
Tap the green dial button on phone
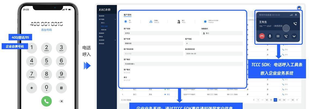(47, 101)
